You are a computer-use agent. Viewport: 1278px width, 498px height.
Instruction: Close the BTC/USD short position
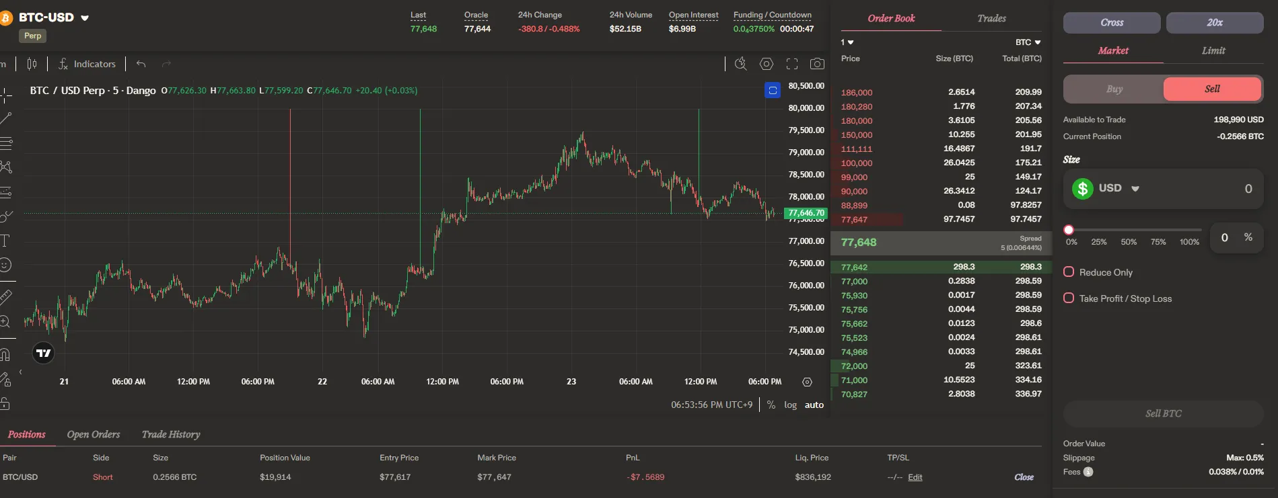1024,477
